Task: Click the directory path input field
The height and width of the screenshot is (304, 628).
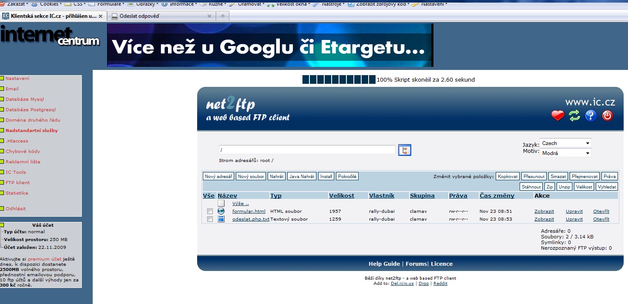Action: coord(307,150)
